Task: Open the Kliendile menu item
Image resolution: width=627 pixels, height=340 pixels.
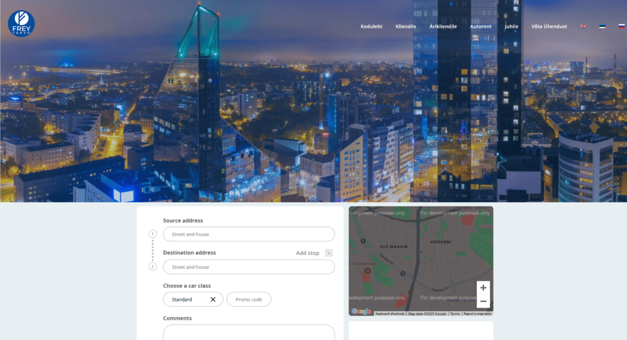Action: coord(406,26)
